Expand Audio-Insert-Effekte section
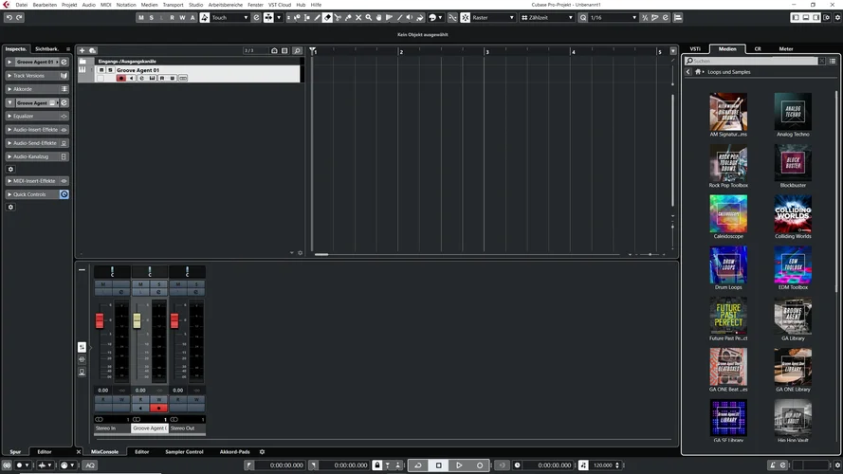The image size is (843, 474). (9, 130)
